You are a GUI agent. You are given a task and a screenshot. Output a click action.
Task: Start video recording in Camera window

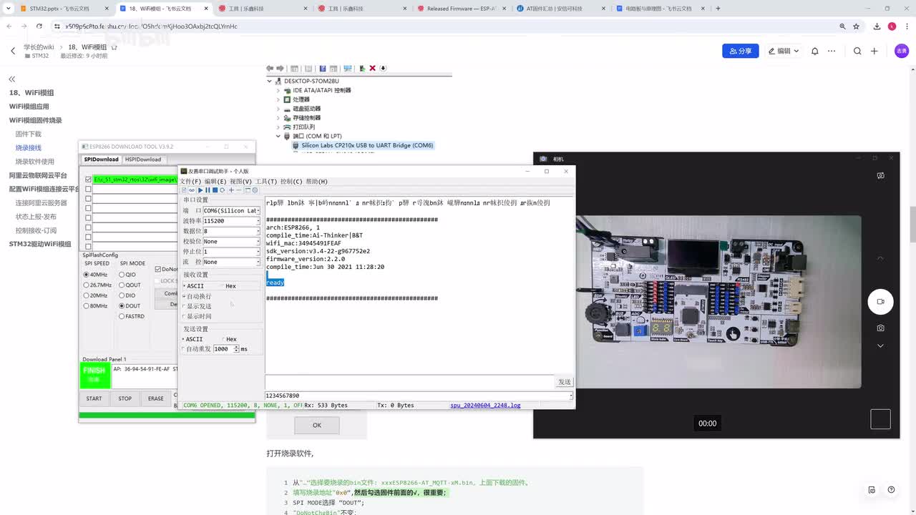(880, 302)
